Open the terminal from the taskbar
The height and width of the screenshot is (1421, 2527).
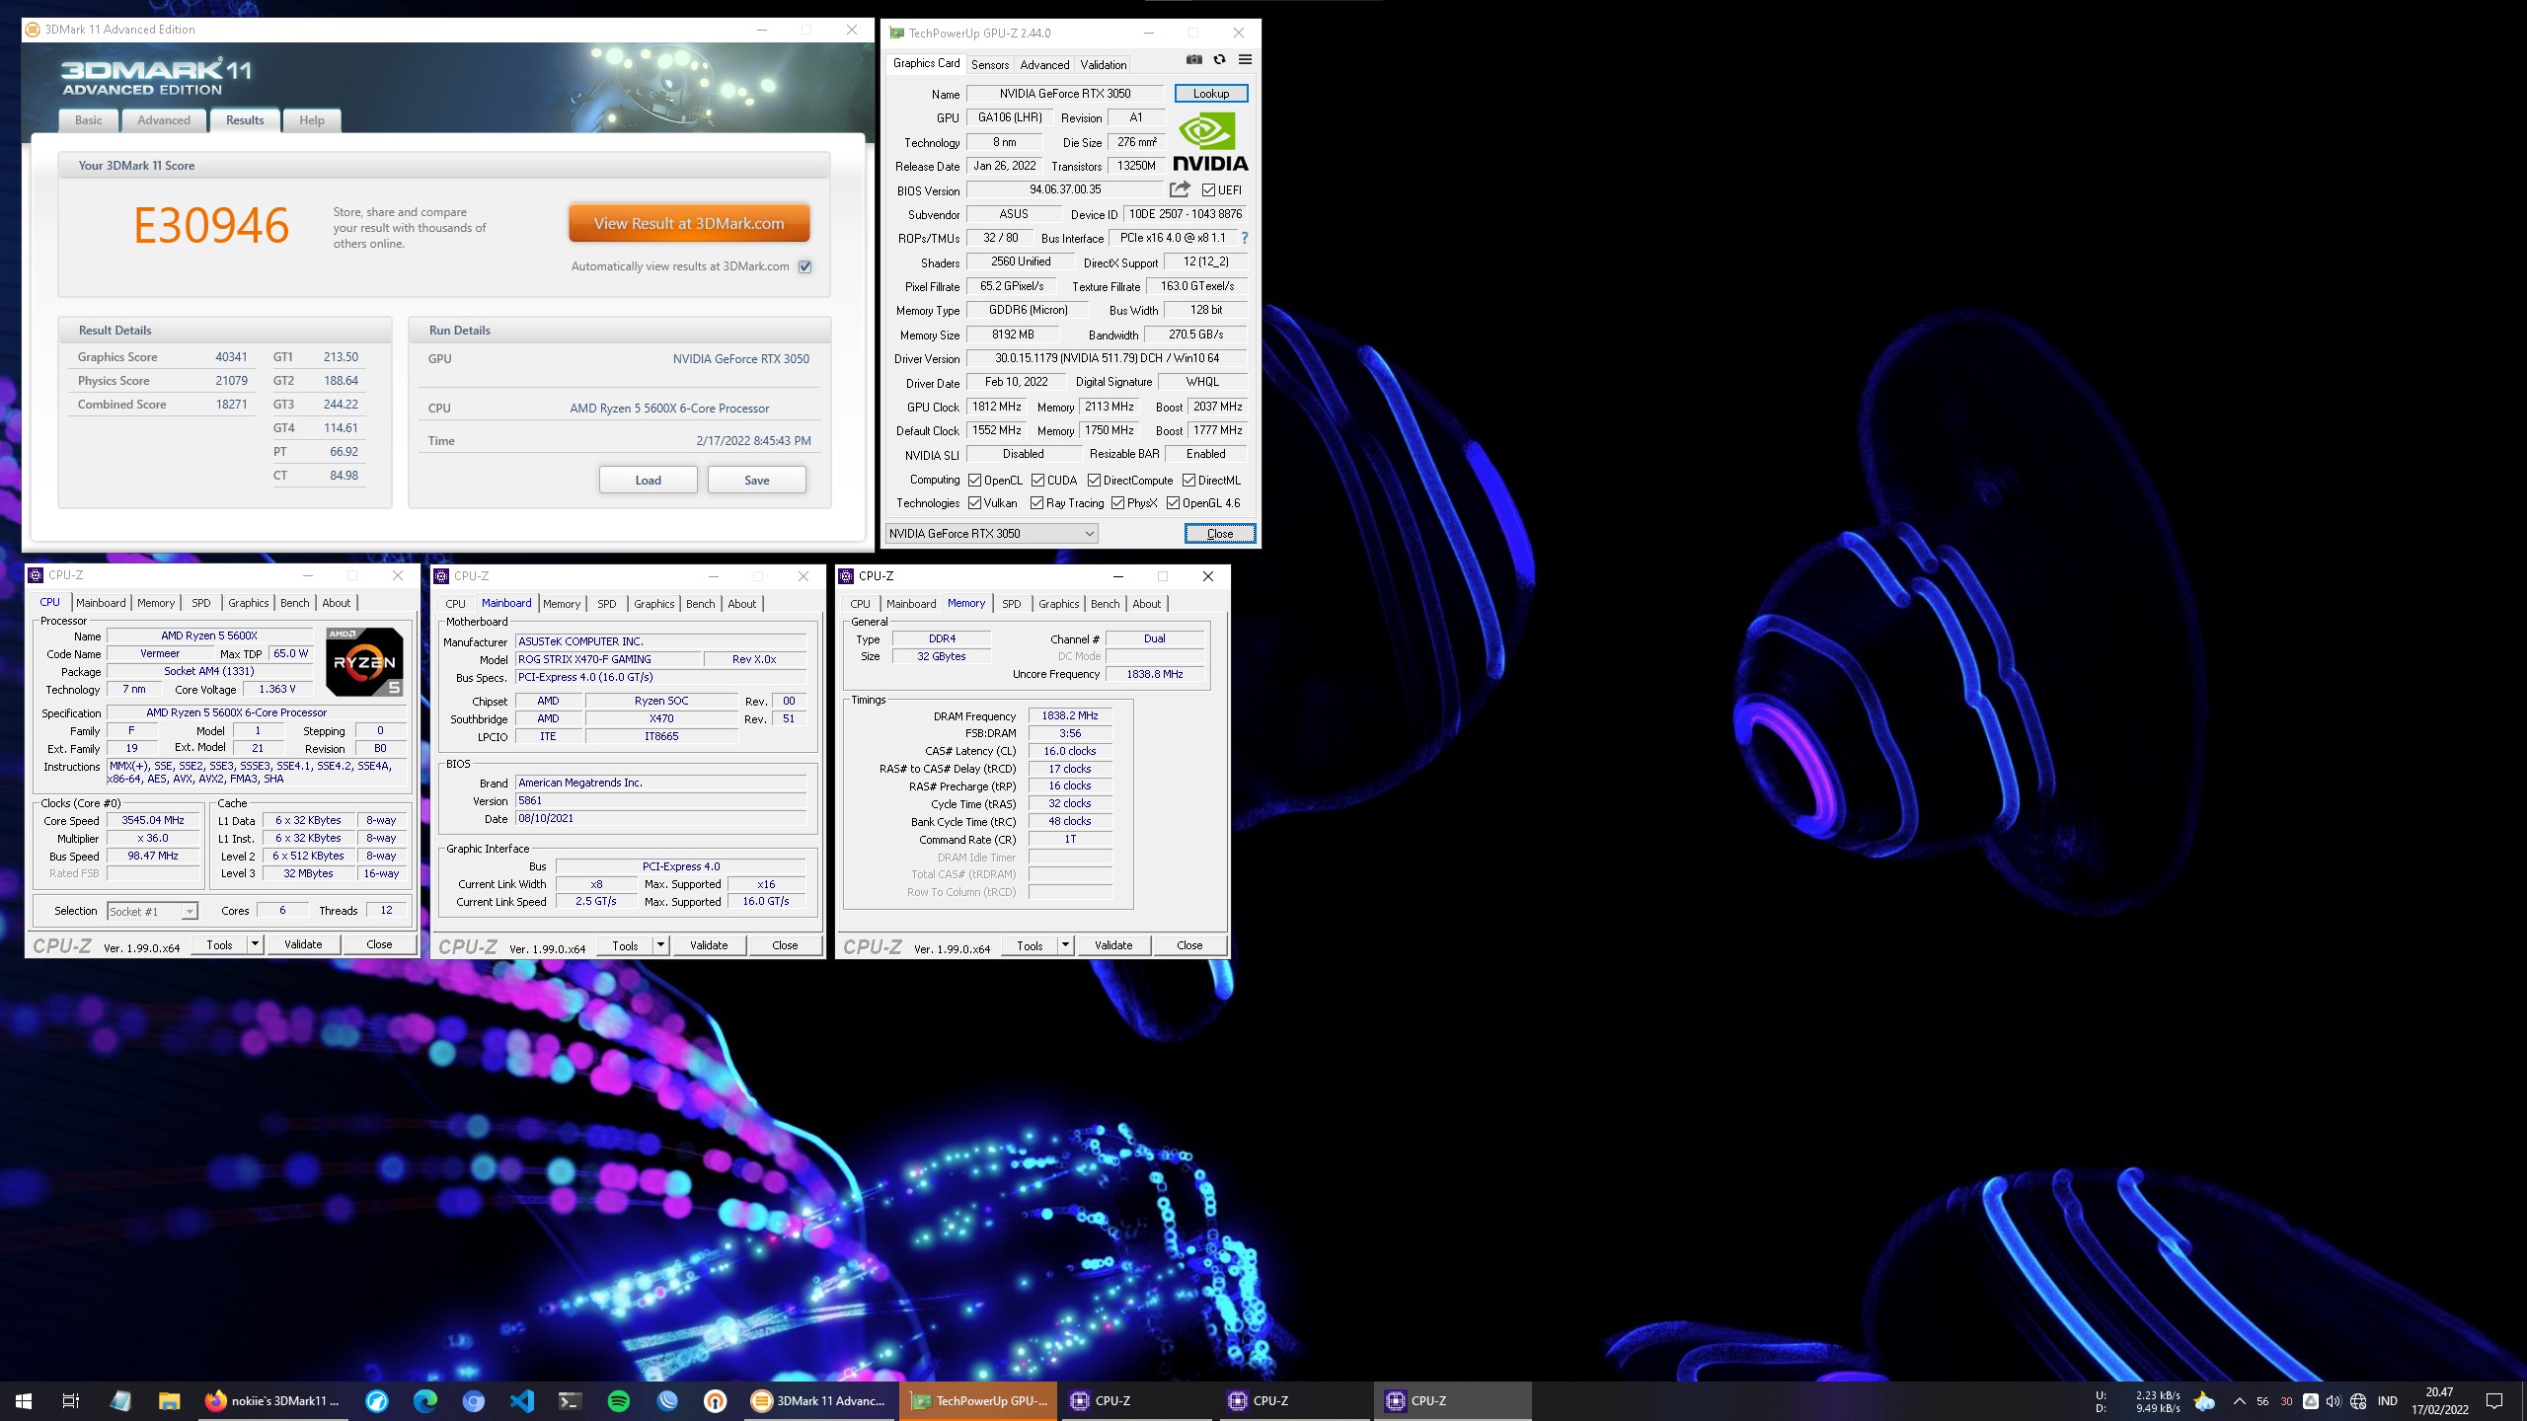point(570,1401)
